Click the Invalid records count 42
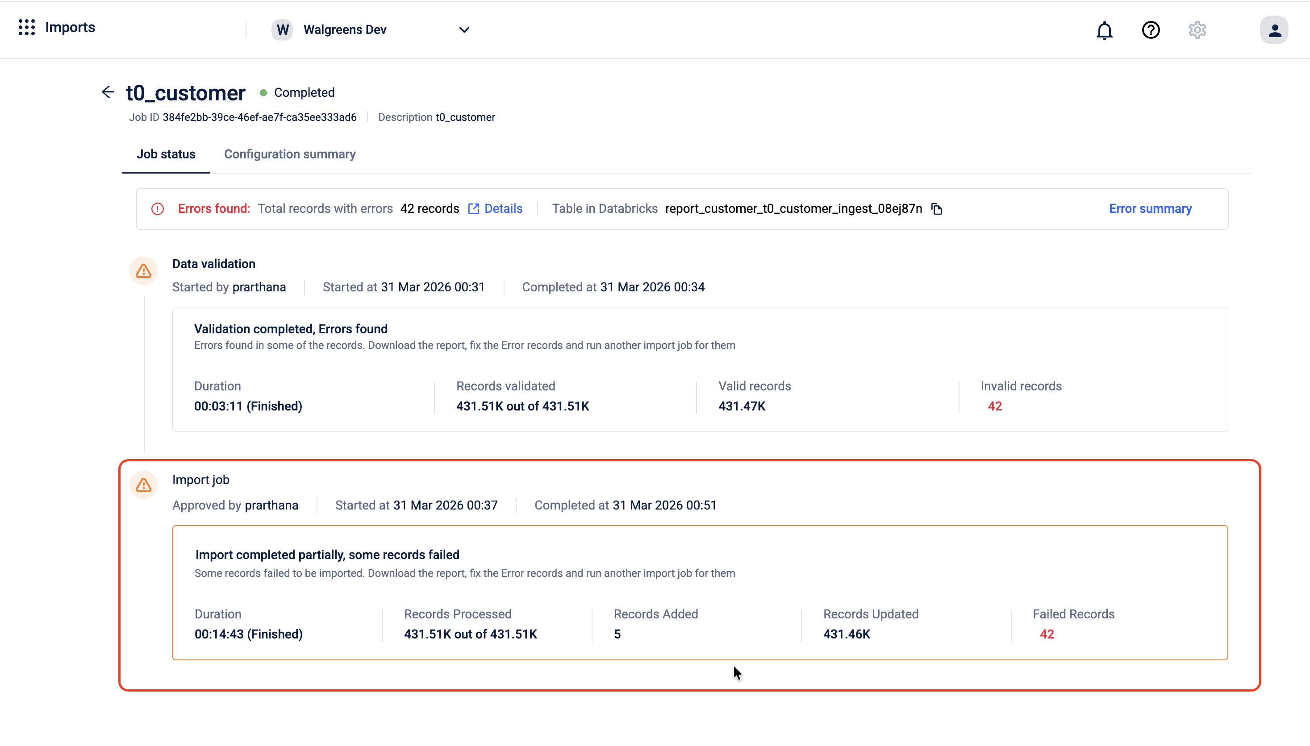 (994, 406)
